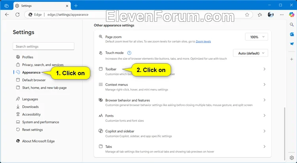Click the sidebar Search icon
Image resolution: width=297 pixels, height=163 pixels.
pyautogui.click(x=292, y=25)
